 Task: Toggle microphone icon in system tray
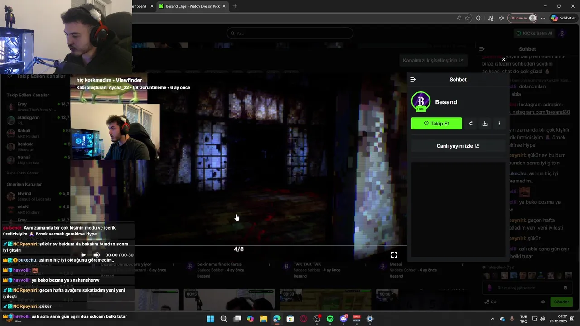(x=512, y=319)
